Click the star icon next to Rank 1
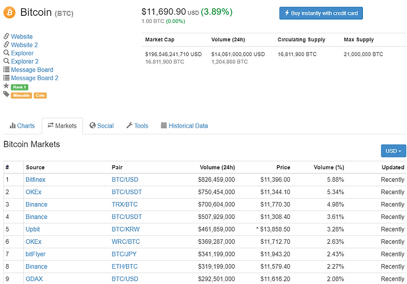Viewport: 407px width, 284px height. (x=6, y=86)
